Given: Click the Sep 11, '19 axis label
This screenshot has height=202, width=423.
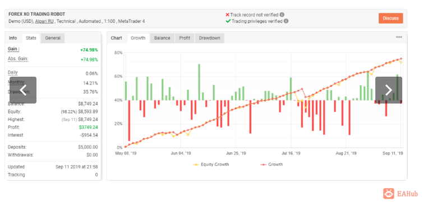Looking at the screenshot, I should point(394,153).
